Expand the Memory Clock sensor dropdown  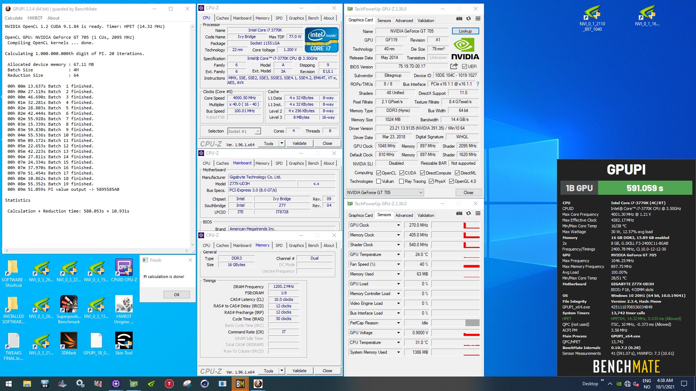[398, 235]
